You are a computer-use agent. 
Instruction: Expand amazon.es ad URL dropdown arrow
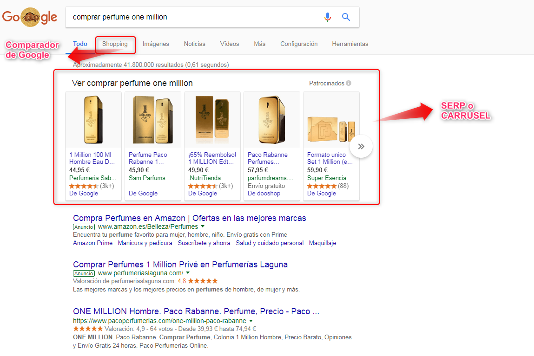pos(203,227)
